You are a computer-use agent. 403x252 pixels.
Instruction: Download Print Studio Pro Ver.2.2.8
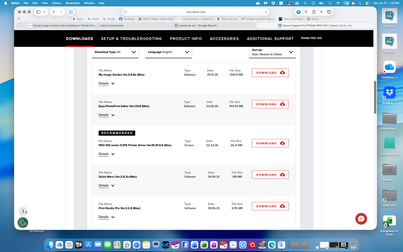point(270,206)
